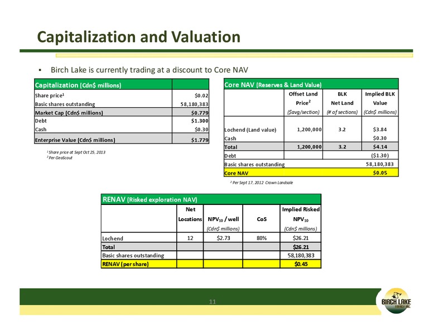
Task: Select 1,200,000 in the Lochend land row
Action: 309,130
